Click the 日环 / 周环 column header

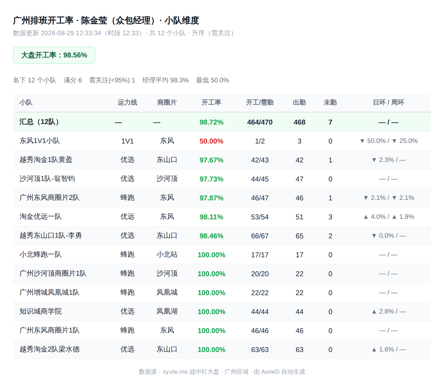[388, 102]
